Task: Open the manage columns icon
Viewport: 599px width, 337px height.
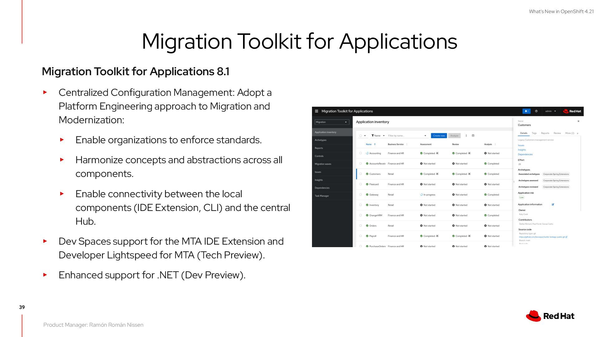Action: [x=473, y=136]
